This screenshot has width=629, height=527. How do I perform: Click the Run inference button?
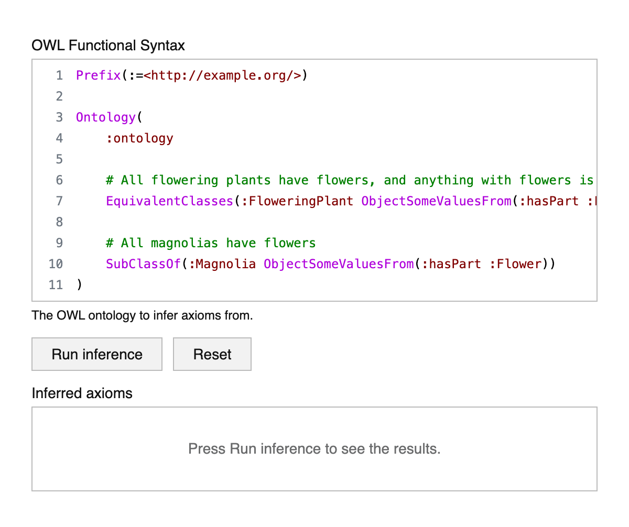click(x=97, y=354)
